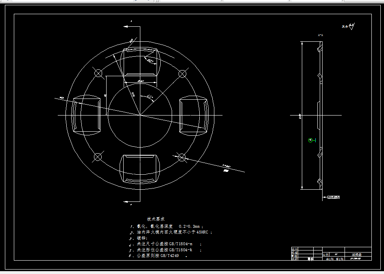Click technical note 3 镀锌
This screenshot has width=384, height=274.
[x=138, y=238]
